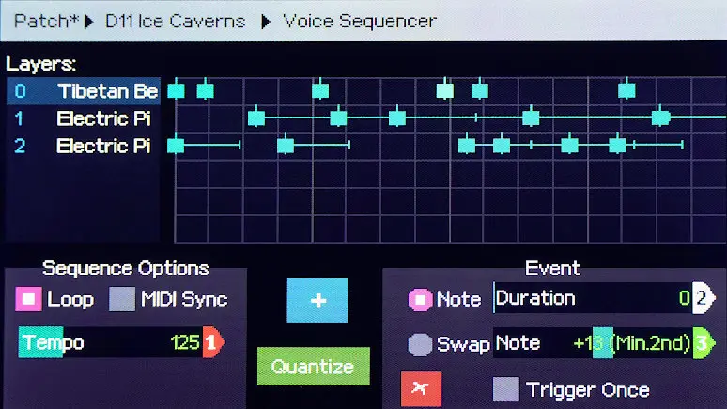The image size is (727, 409).
Task: Enable the Trigger Once checkbox
Action: point(506,389)
